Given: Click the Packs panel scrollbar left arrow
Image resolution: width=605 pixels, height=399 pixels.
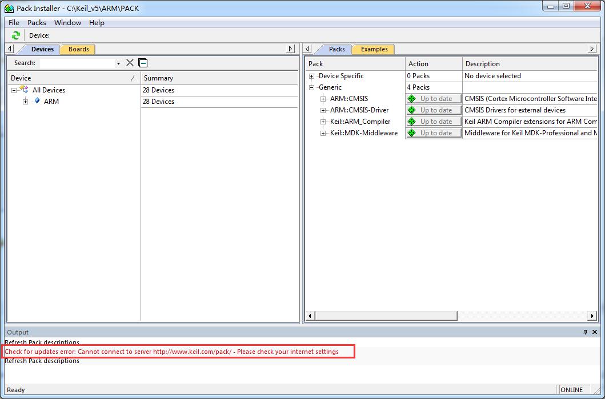Looking at the screenshot, I should tap(310, 316).
